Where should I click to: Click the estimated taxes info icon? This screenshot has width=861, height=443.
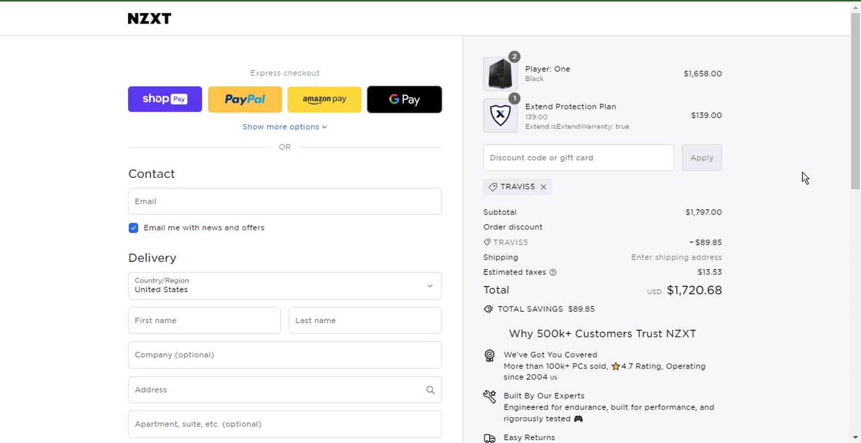553,273
